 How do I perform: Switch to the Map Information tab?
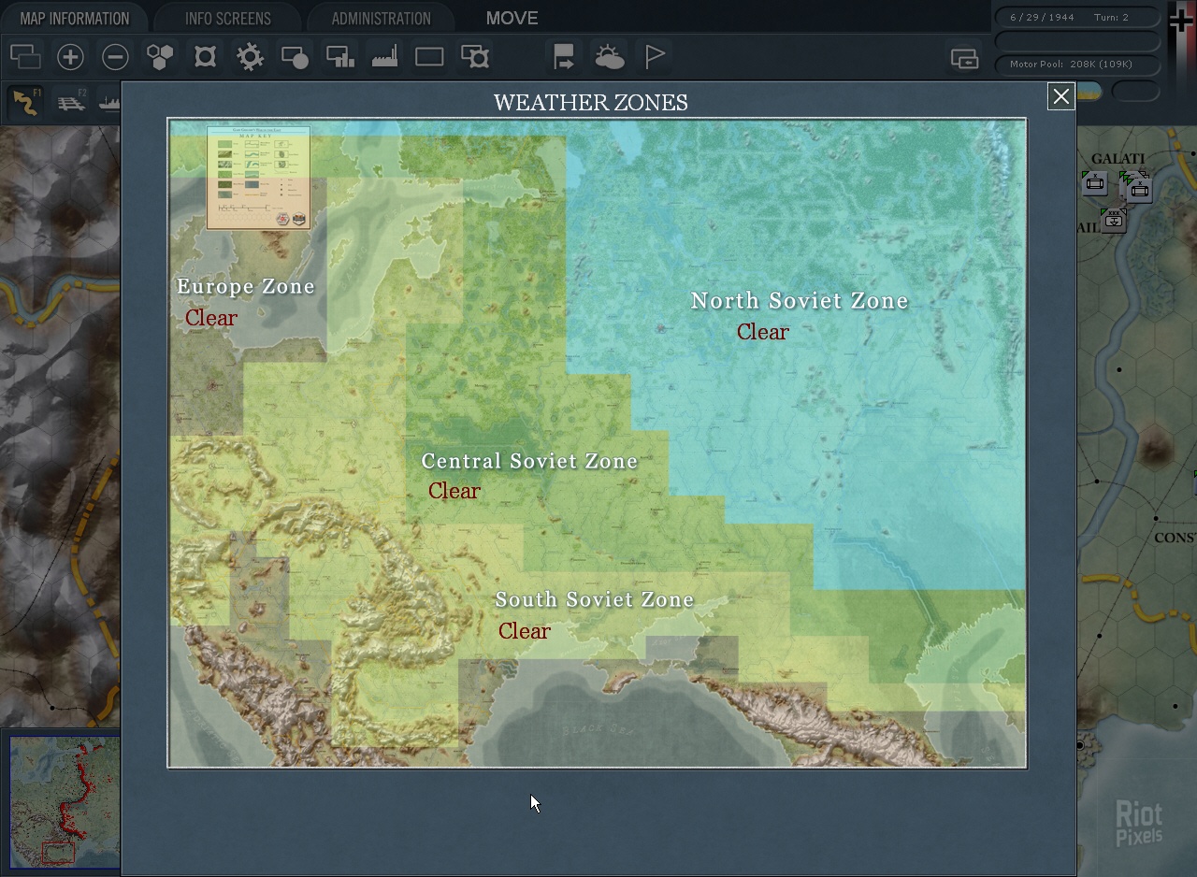[x=74, y=19]
